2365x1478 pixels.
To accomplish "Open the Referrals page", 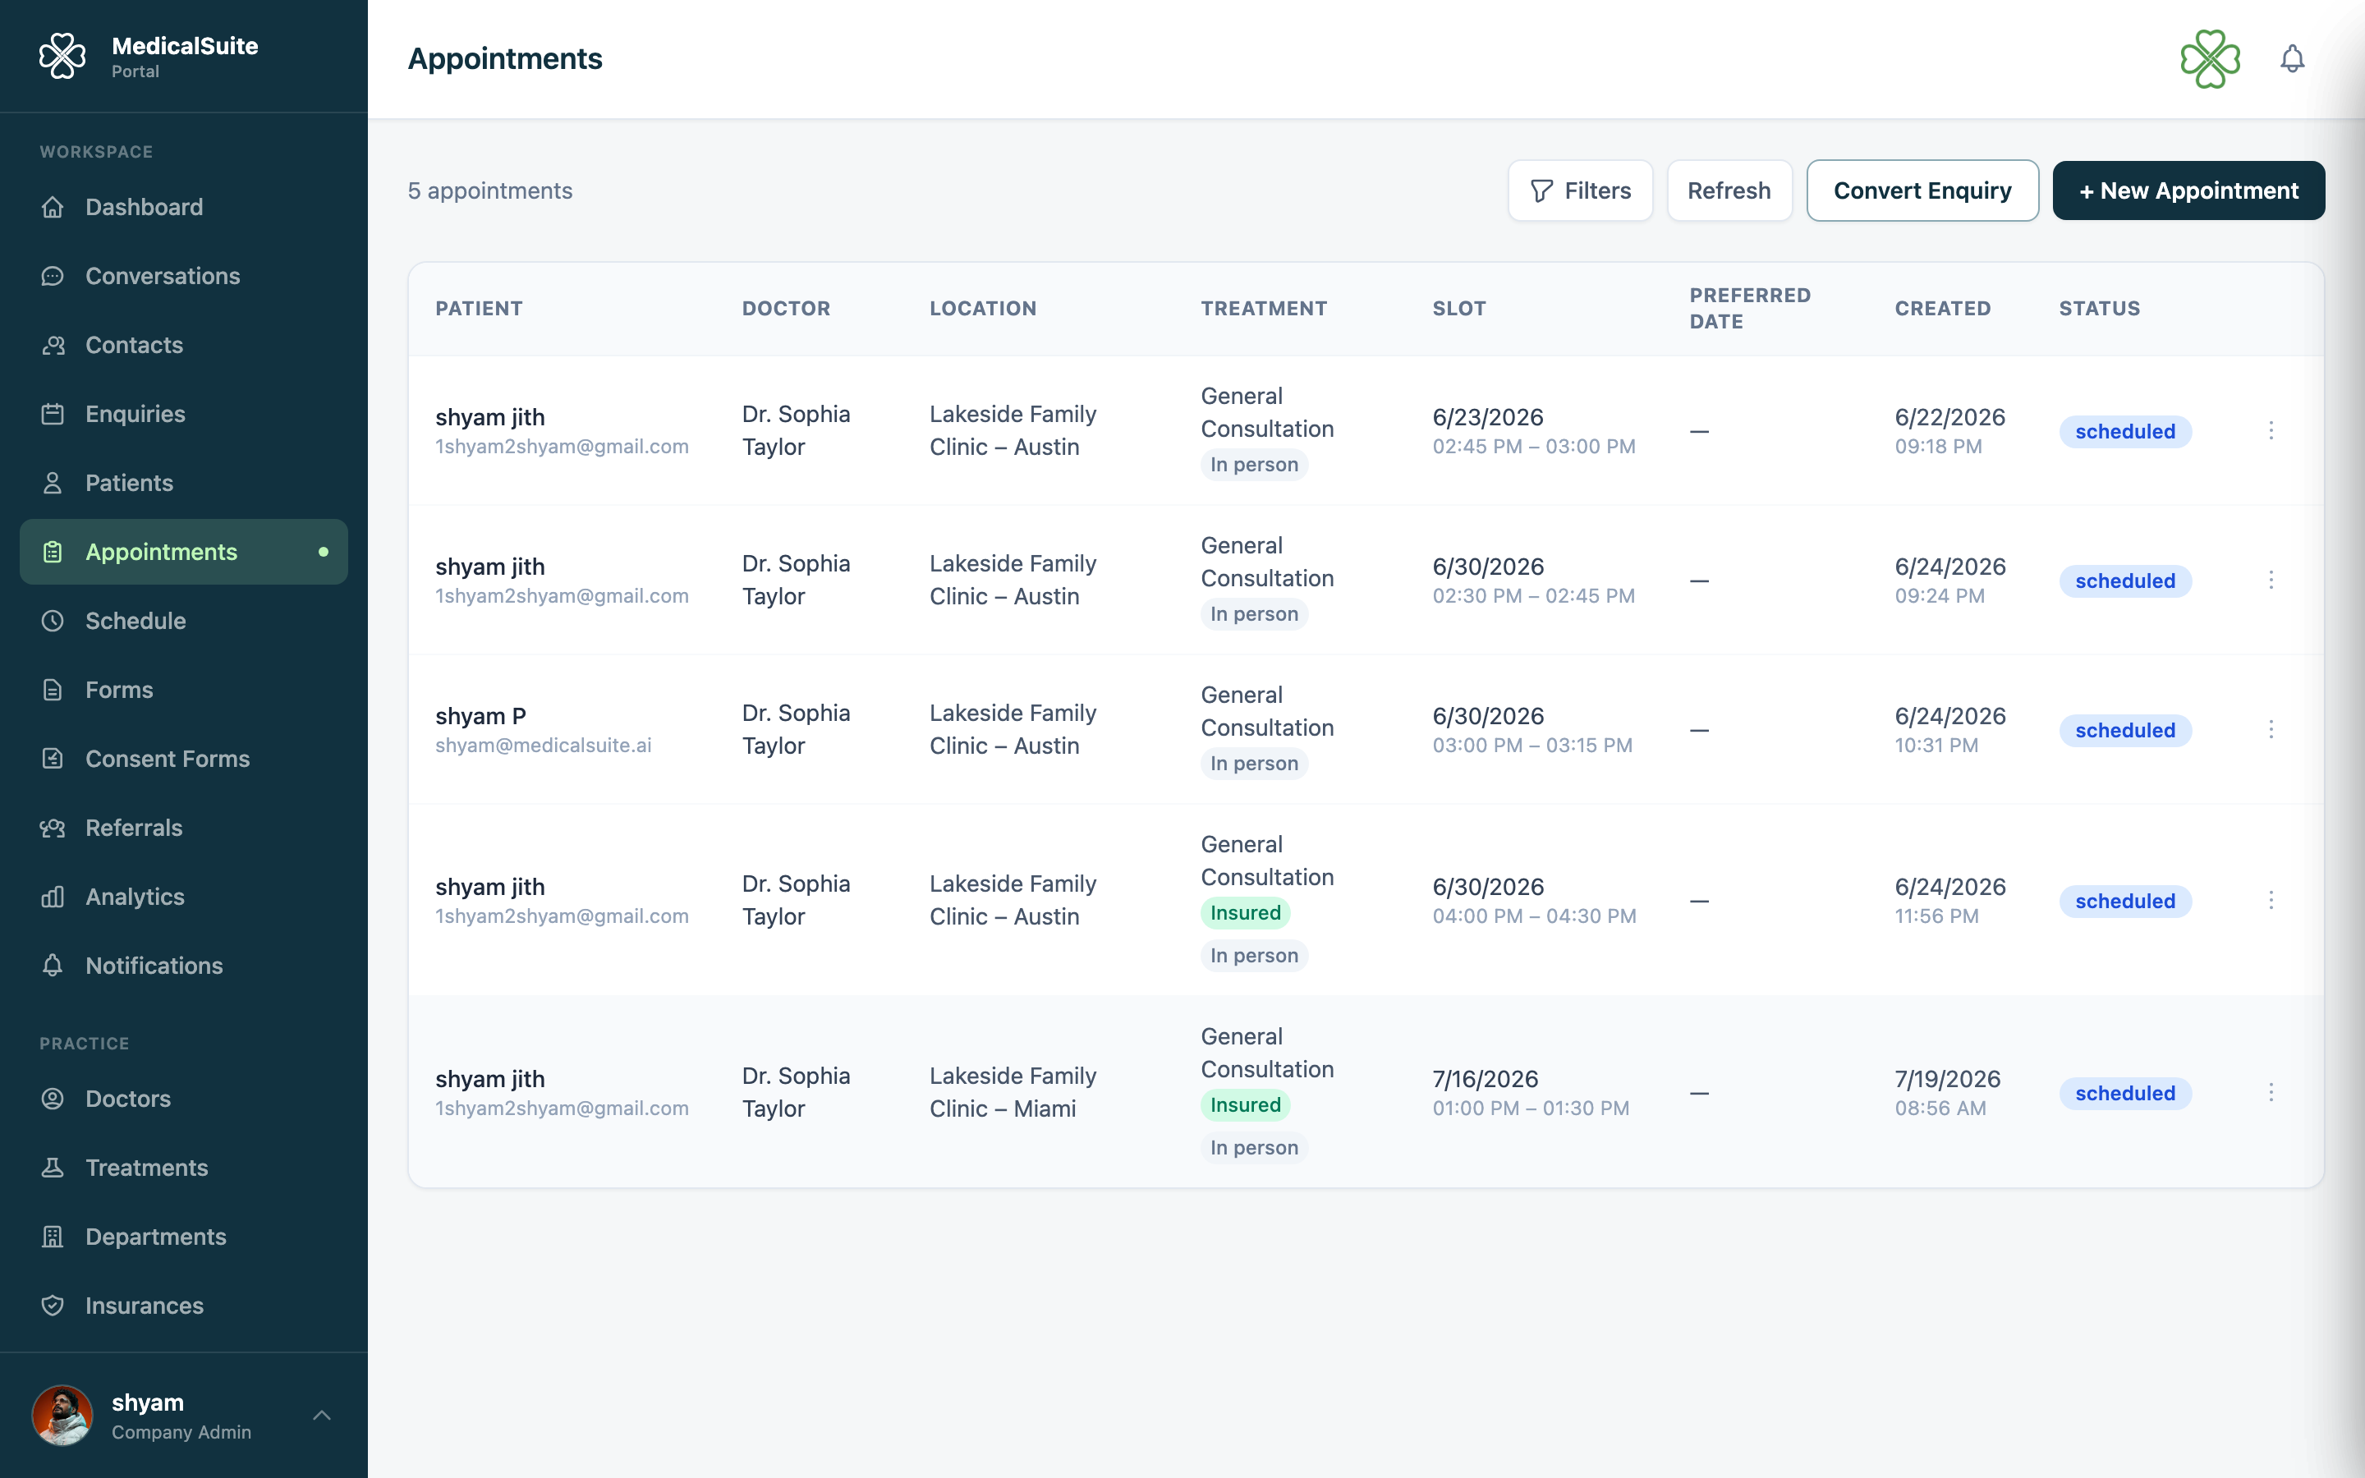I will click(184, 827).
